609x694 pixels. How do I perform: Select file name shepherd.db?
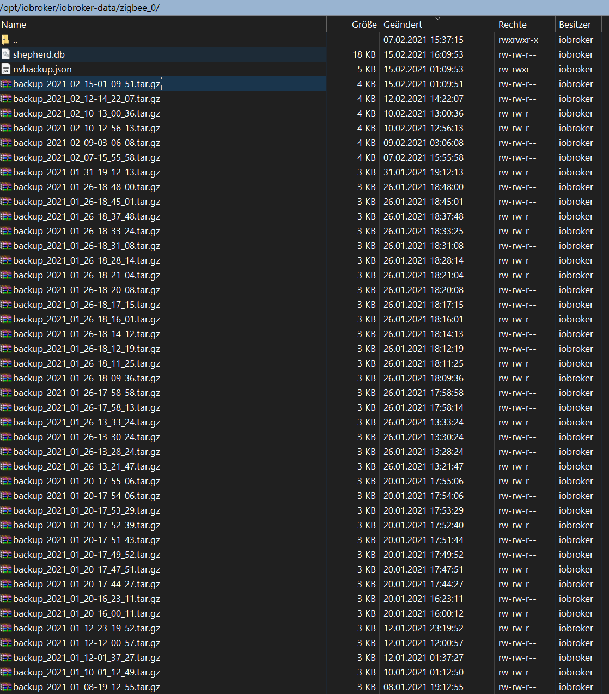point(39,54)
